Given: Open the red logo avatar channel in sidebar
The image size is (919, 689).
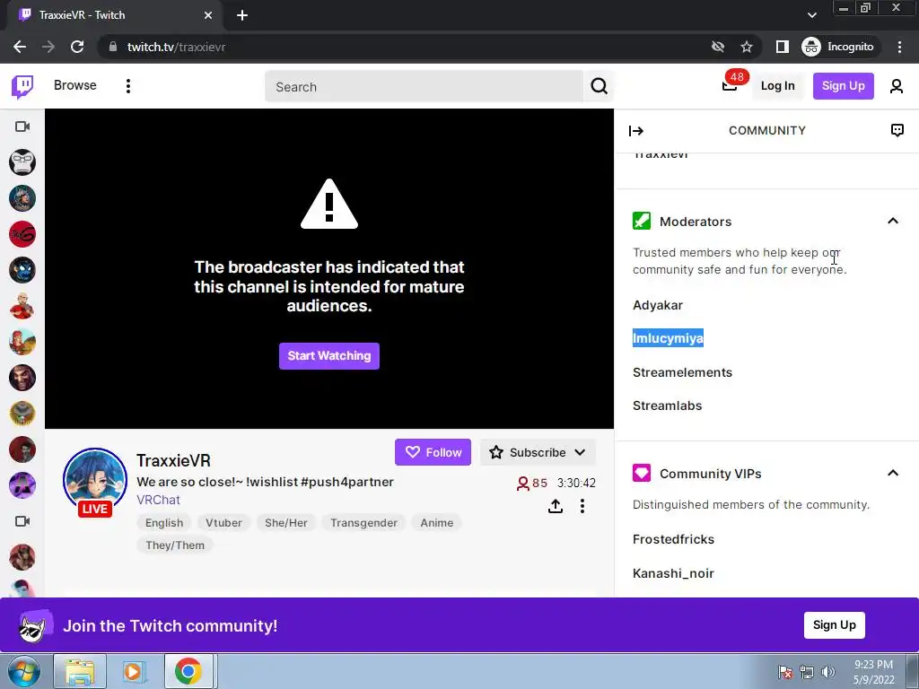Looking at the screenshot, I should pyautogui.click(x=22, y=234).
